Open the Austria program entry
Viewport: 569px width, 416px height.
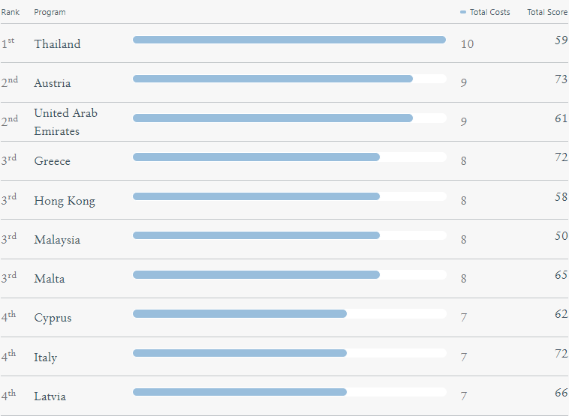[53, 83]
